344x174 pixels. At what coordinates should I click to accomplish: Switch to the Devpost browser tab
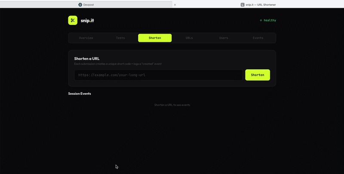pos(86,5)
